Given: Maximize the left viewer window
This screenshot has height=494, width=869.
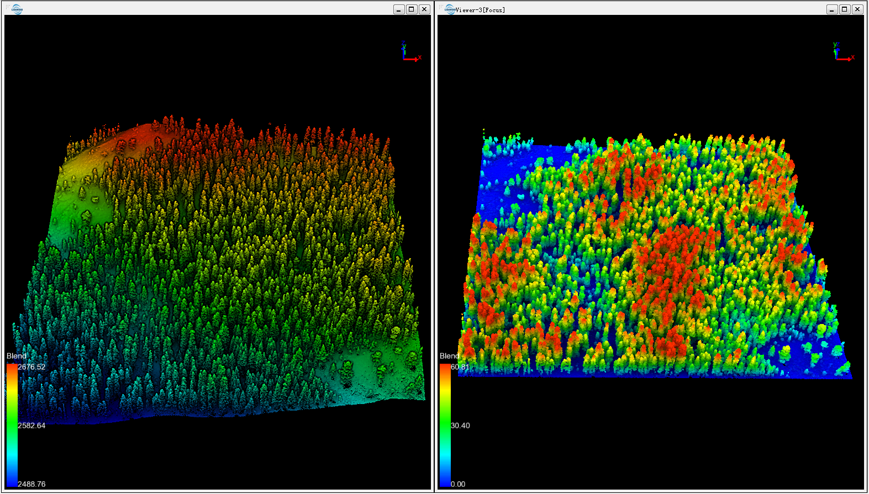Looking at the screenshot, I should [x=412, y=9].
